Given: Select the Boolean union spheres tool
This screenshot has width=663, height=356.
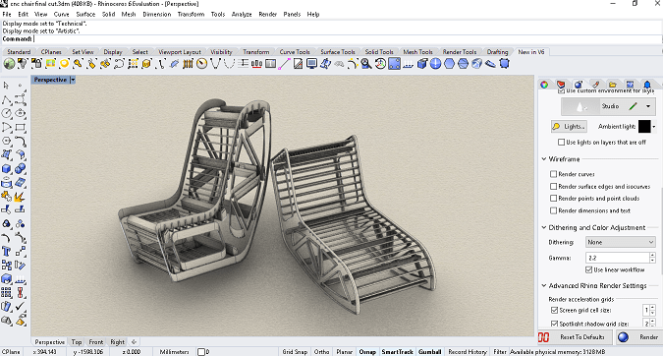Looking at the screenshot, I should tap(20, 168).
